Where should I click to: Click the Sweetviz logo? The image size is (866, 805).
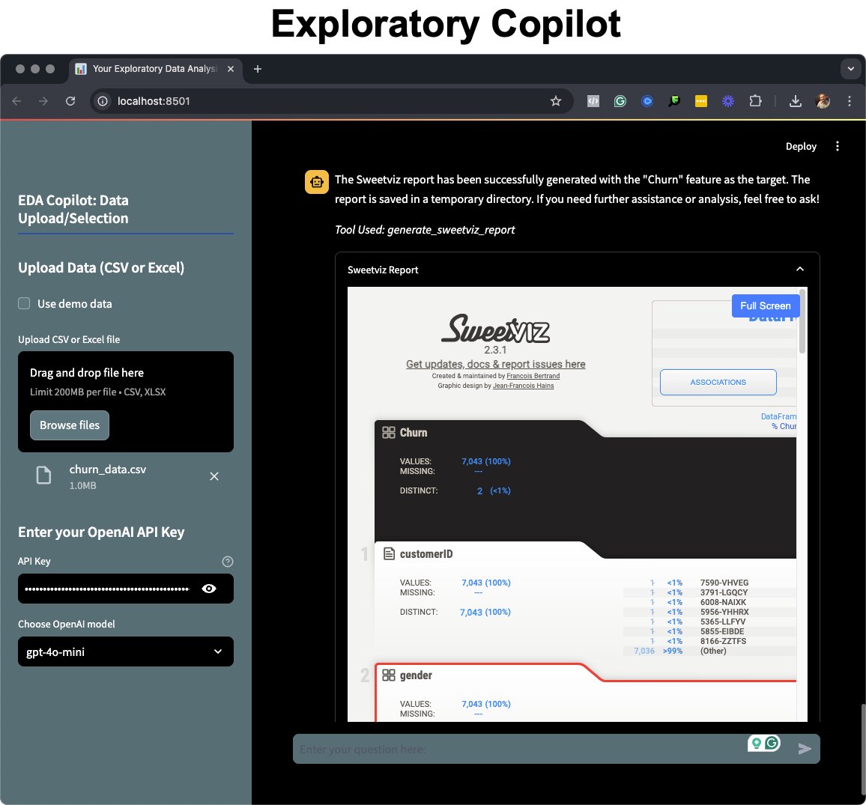coord(495,329)
